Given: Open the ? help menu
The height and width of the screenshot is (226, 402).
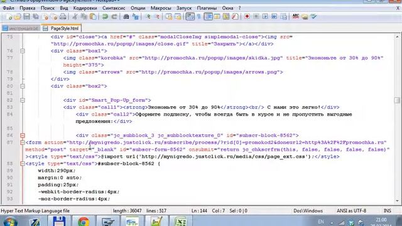Looking at the screenshot, I should pos(240,8).
